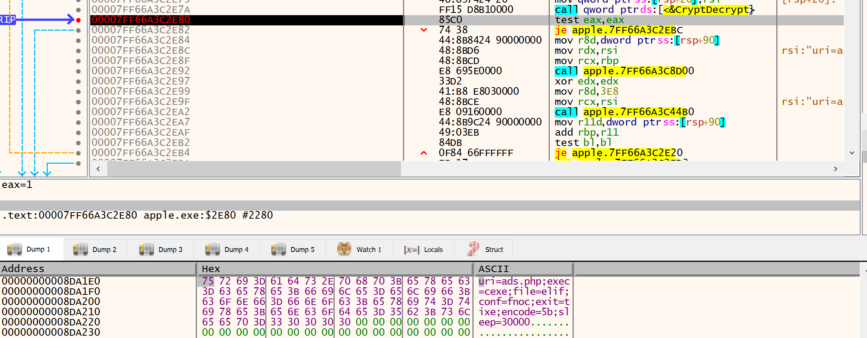Screen dimensions: 867x338
Task: Click the disassembly vertical scrollbar down arrow
Action: (852, 153)
